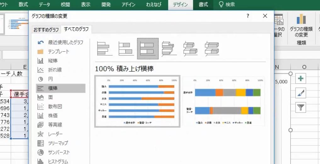Pick chart preview with 選手合計 on the axis
The width and height of the screenshot is (320, 164).
coord(224,102)
